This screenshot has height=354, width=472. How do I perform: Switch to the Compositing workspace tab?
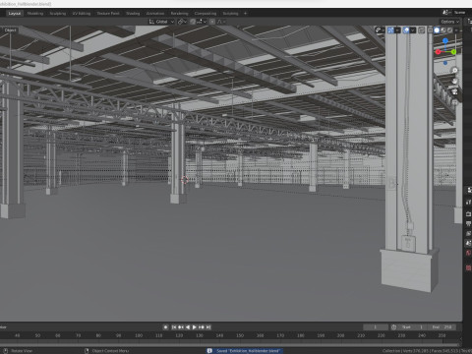point(206,13)
